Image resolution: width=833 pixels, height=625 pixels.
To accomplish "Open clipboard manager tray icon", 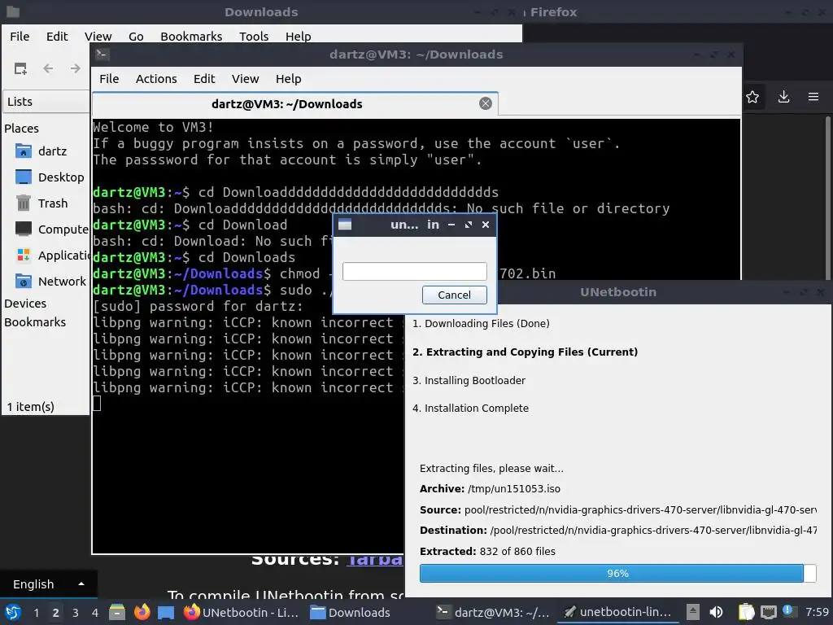I will click(x=746, y=612).
